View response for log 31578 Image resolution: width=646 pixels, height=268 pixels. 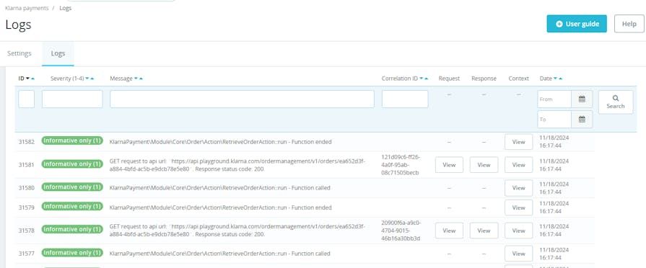tap(484, 231)
